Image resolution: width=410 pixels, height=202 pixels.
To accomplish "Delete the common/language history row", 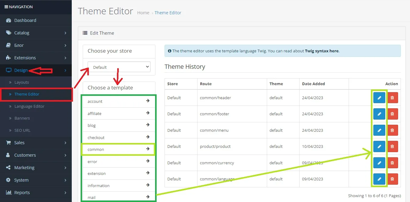I will tap(392, 179).
